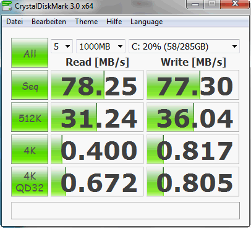
Task: Minimize the CrystalDiskMark window
Action: (x=195, y=4)
